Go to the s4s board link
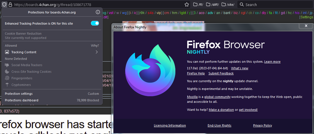This screenshot has width=314, height=134. [x=151, y=13]
